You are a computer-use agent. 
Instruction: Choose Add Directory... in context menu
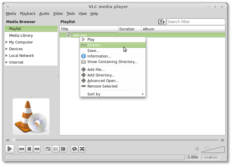113,75
